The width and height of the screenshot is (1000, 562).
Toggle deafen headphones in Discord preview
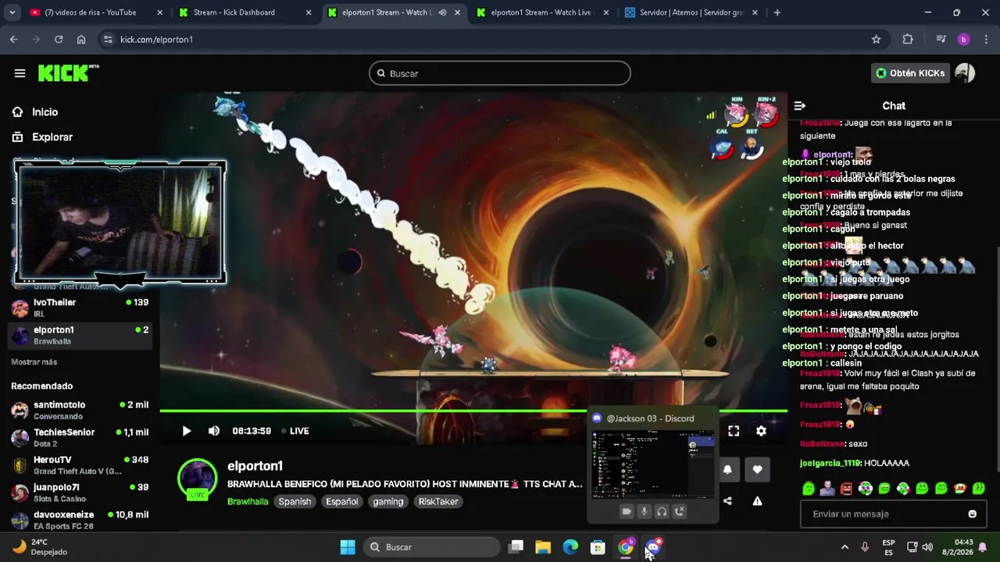(x=662, y=511)
